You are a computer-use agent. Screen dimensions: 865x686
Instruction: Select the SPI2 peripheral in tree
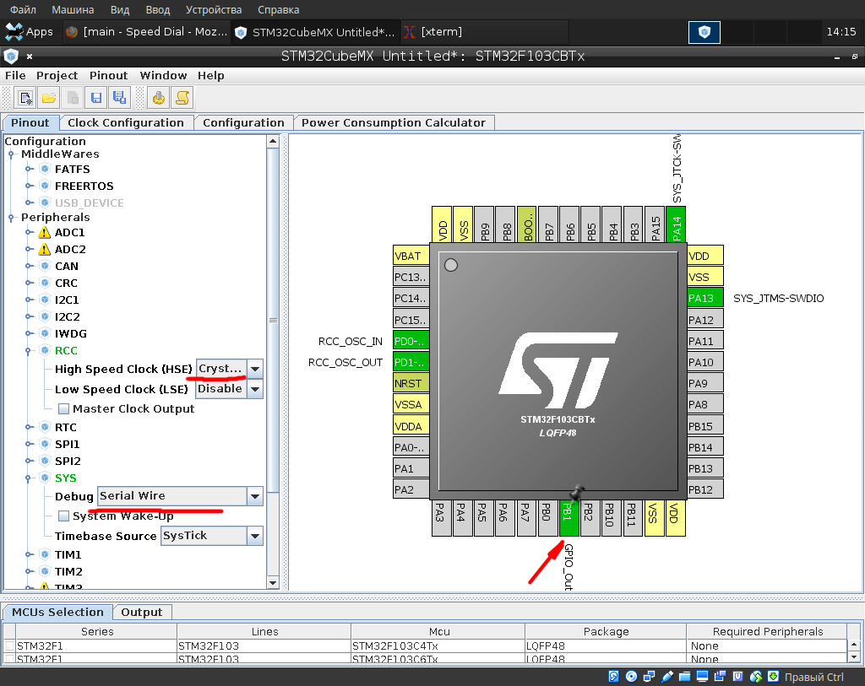click(68, 462)
